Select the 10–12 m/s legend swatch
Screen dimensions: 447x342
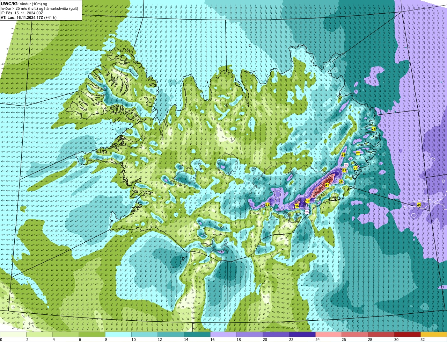point(145,334)
